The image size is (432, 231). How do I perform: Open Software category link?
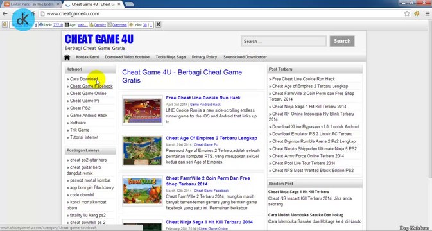(x=78, y=123)
